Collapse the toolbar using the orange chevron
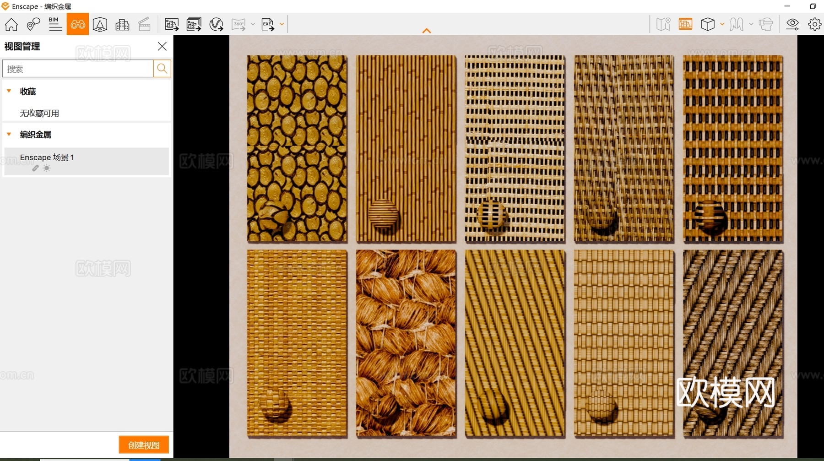 coord(427,31)
